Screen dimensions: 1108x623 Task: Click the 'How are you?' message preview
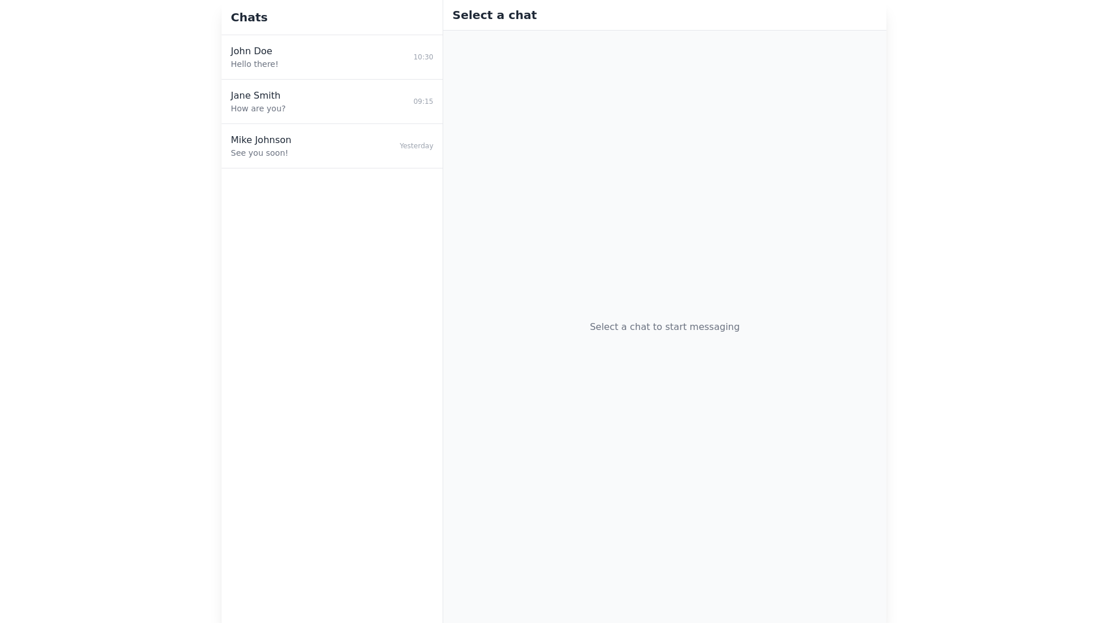pos(258,108)
